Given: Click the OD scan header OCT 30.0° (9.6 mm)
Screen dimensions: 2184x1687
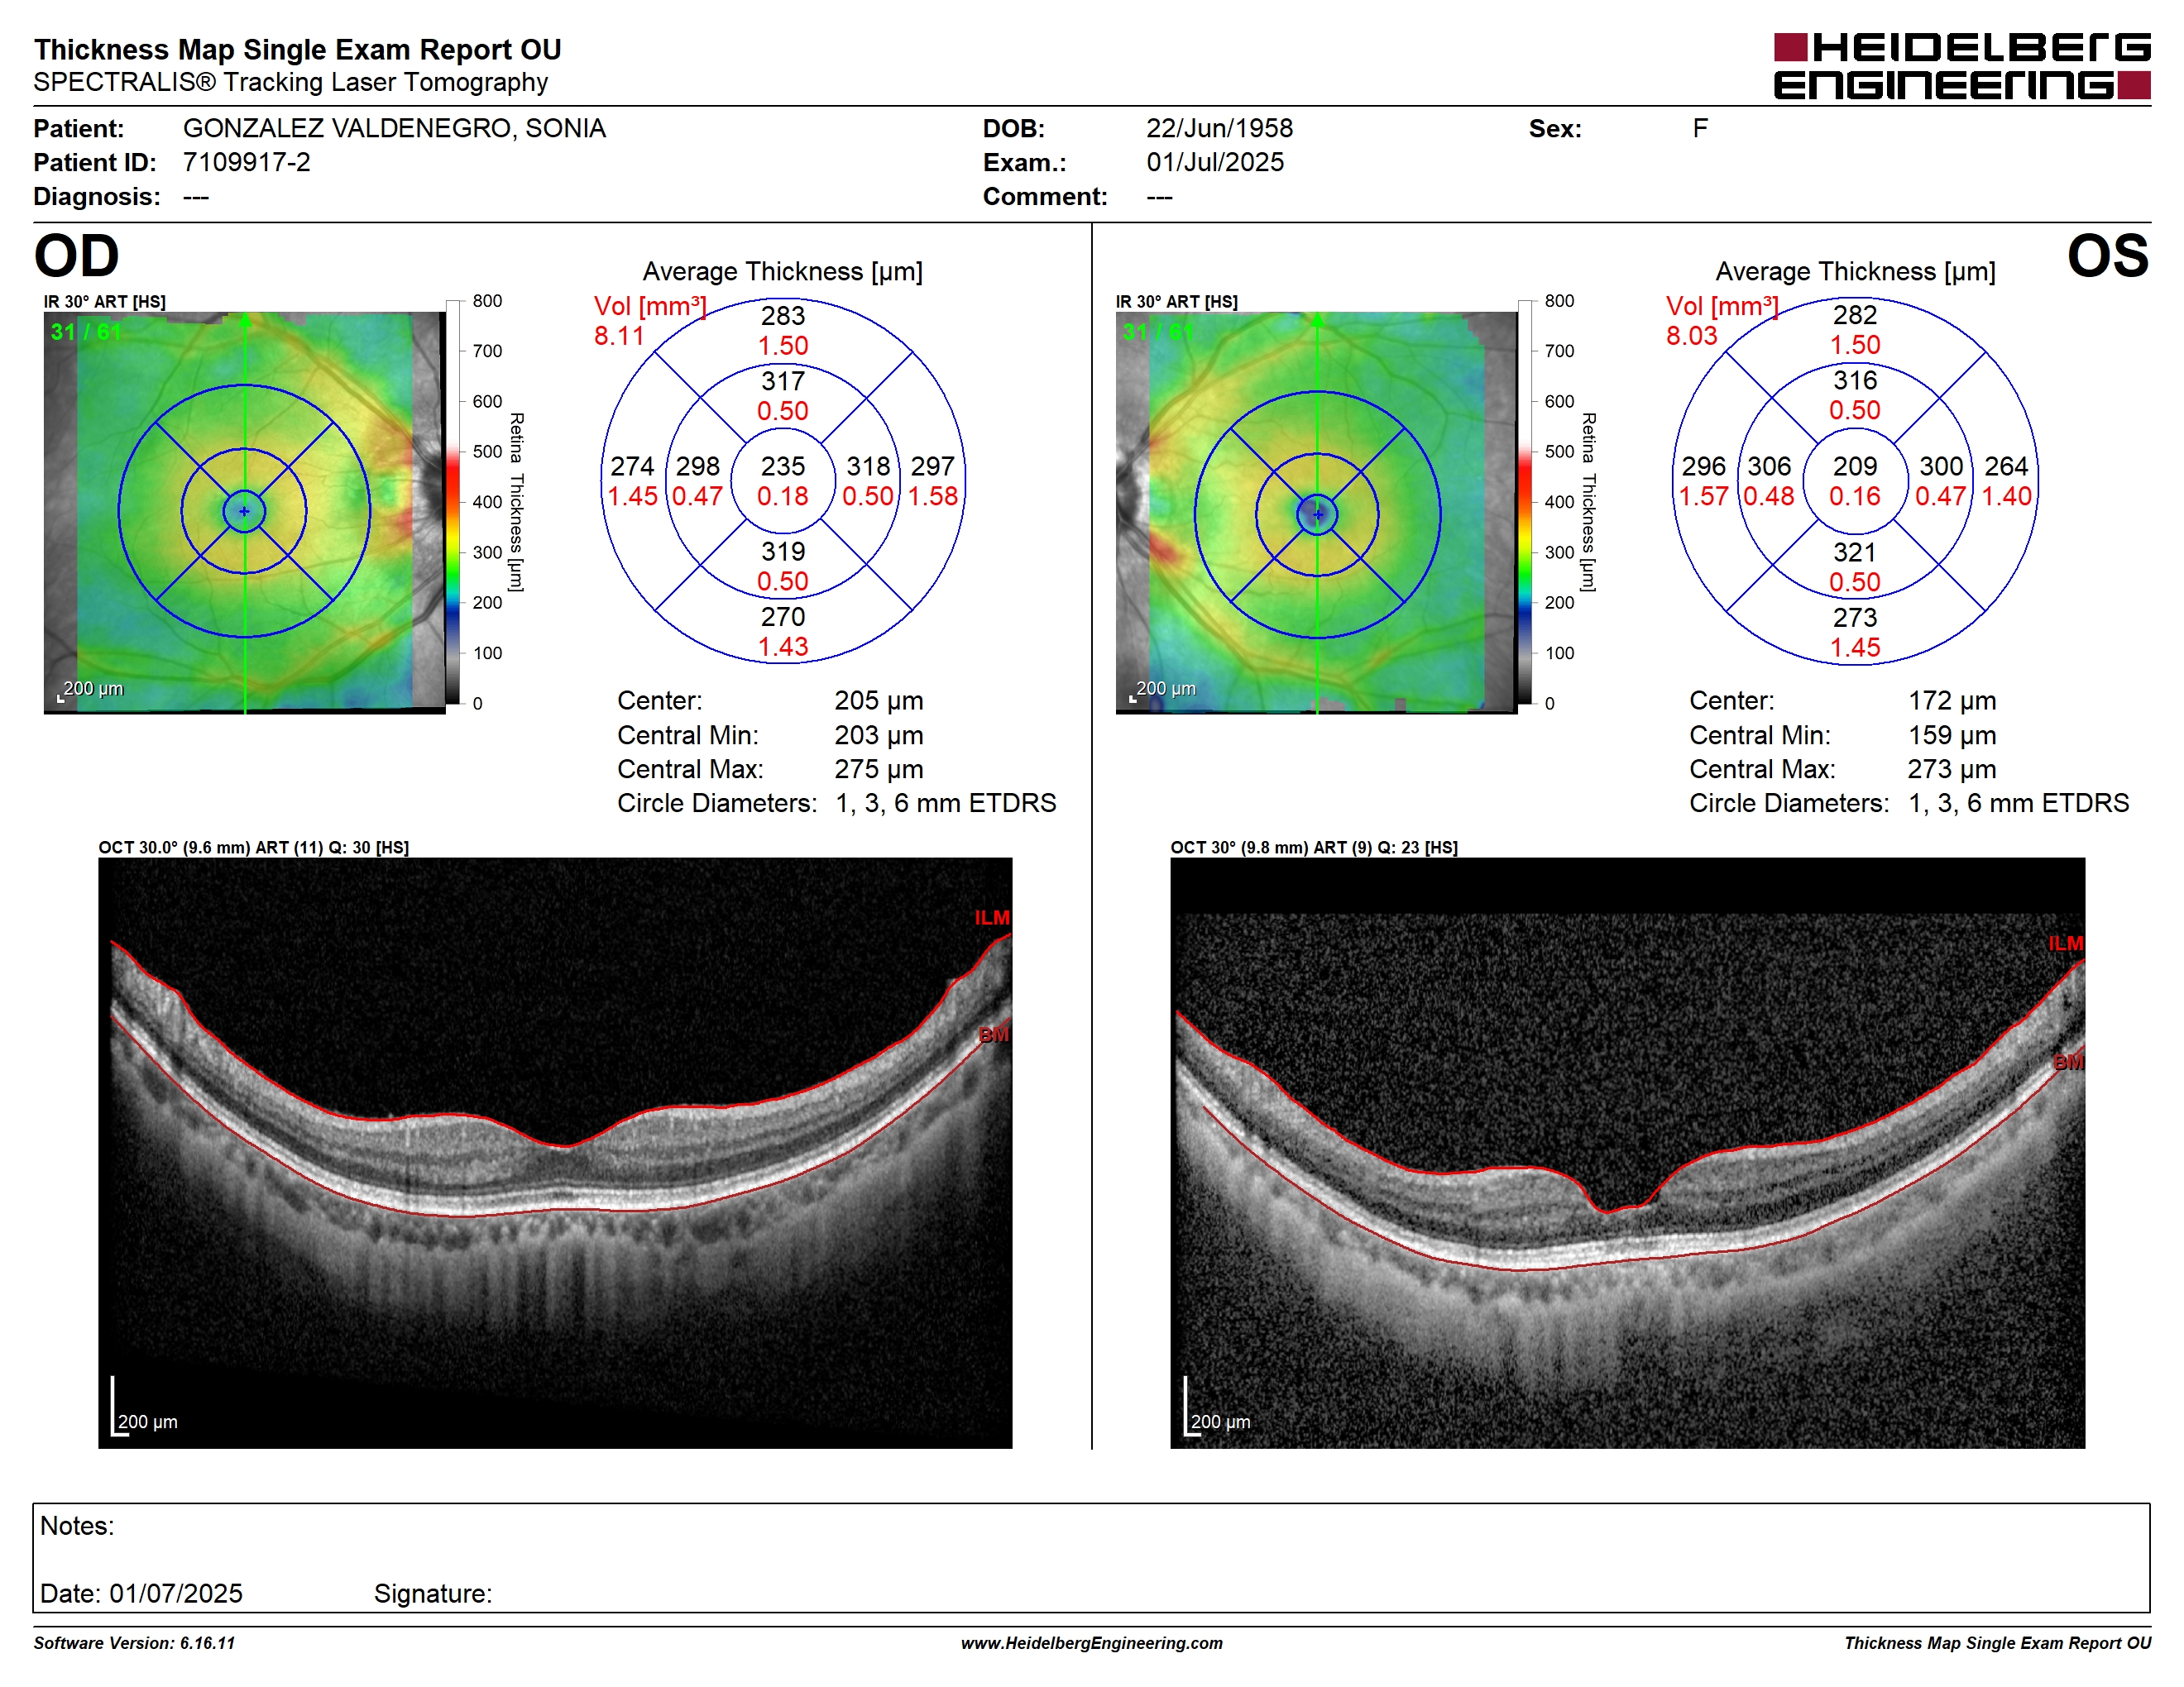Looking at the screenshot, I should pos(253,848).
